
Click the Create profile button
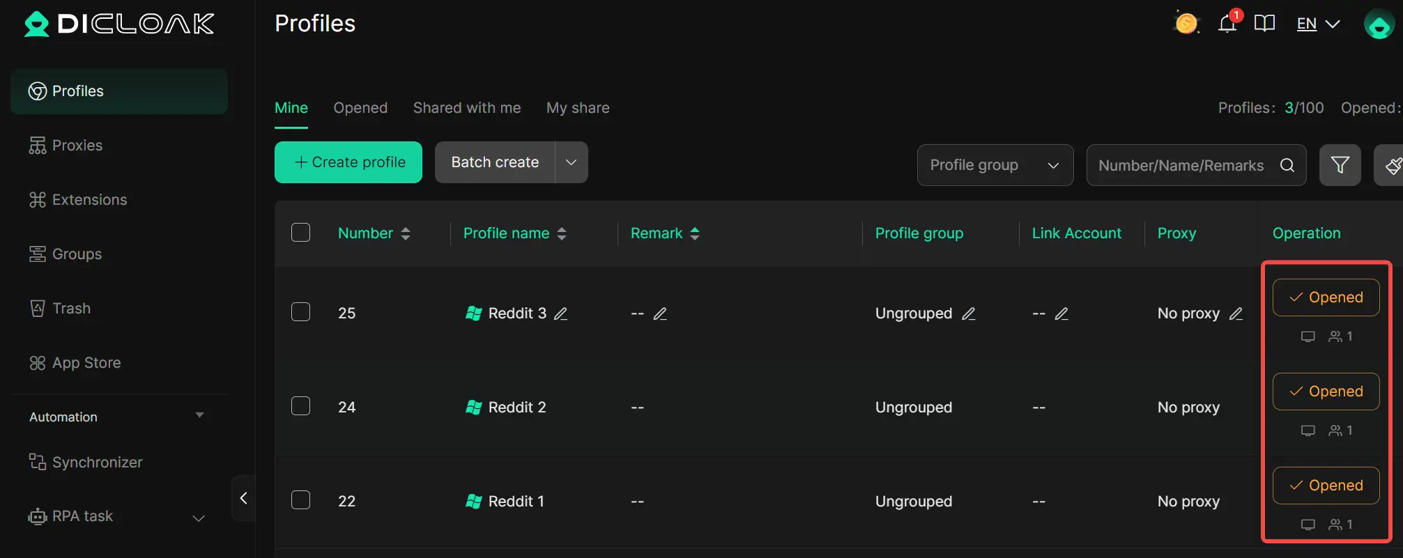348,162
